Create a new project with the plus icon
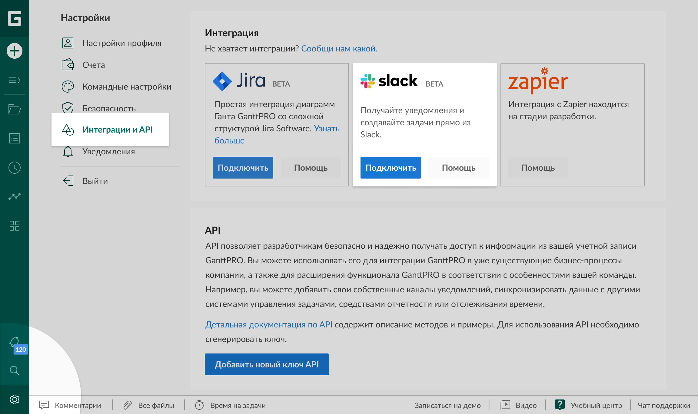This screenshot has width=698, height=414. pos(14,51)
